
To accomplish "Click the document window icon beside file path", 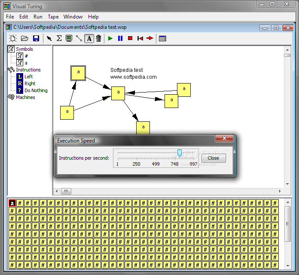I will tap(9, 27).
